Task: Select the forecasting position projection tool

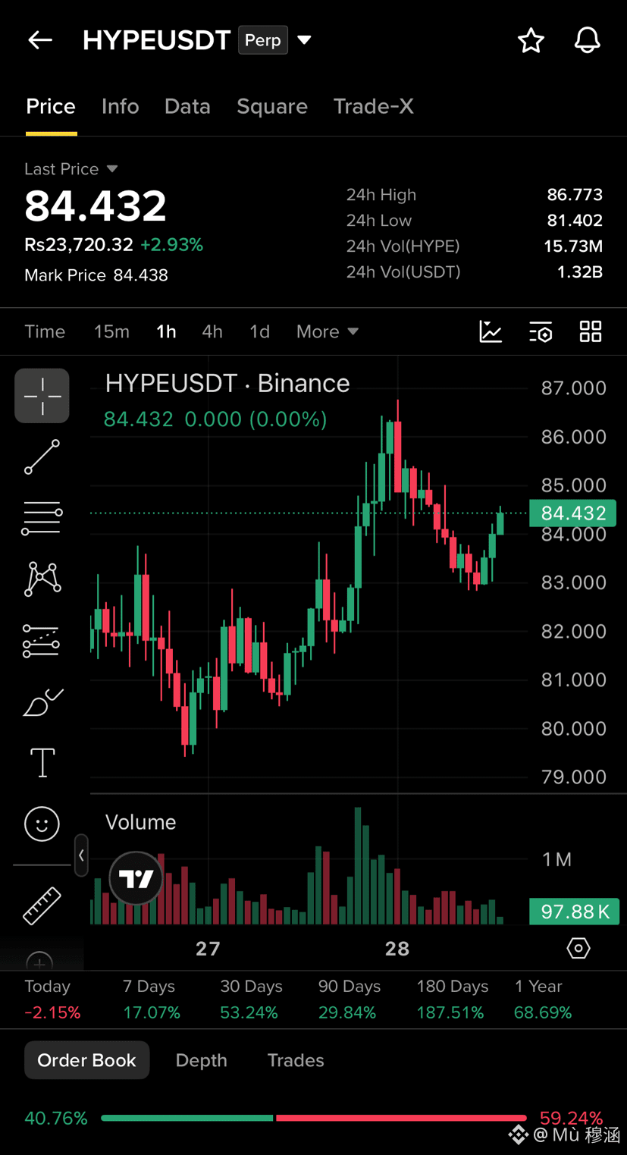Action: tap(42, 641)
